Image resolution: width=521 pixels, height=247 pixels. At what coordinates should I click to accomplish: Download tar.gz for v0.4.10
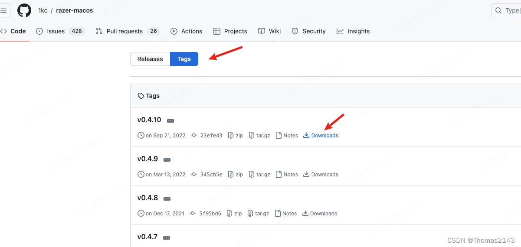[259, 135]
